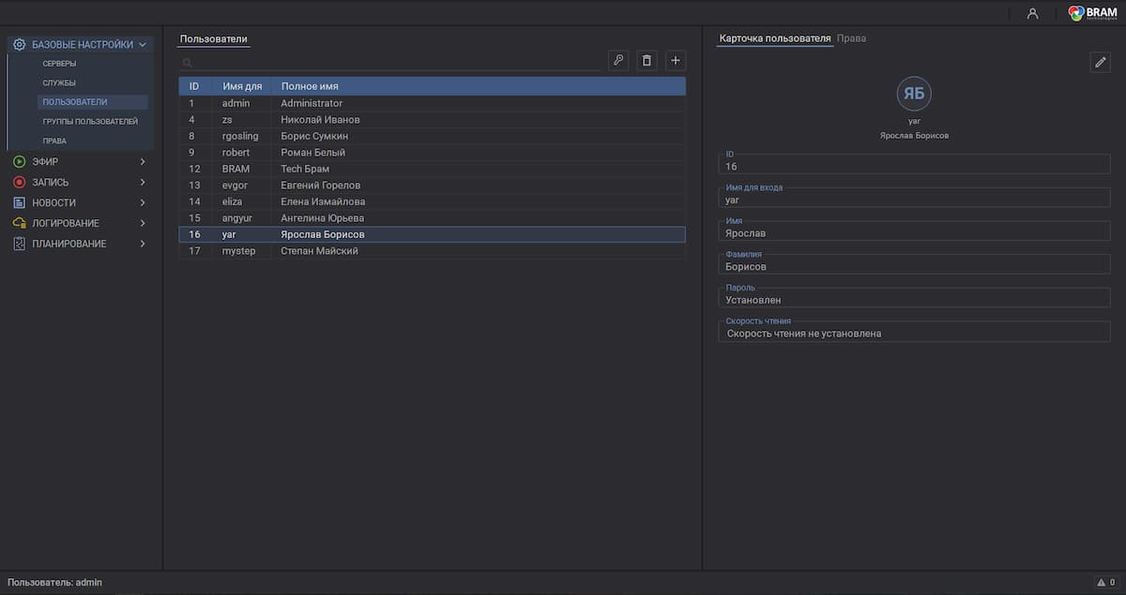Expand the Запись section chevron
This screenshot has width=1126, height=595.
tap(143, 182)
